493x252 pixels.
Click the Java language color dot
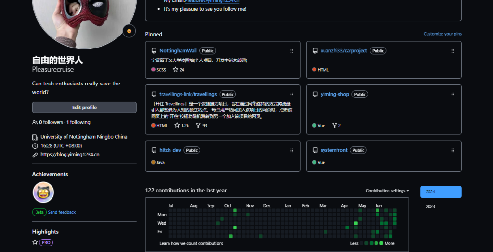click(x=153, y=162)
